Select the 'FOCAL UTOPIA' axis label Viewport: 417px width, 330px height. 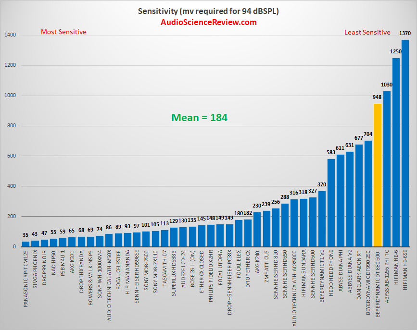pos(220,268)
